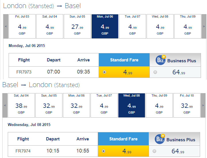Select Standard Fare radio for FR7973
This screenshot has width=207, height=158.
tap(104, 72)
